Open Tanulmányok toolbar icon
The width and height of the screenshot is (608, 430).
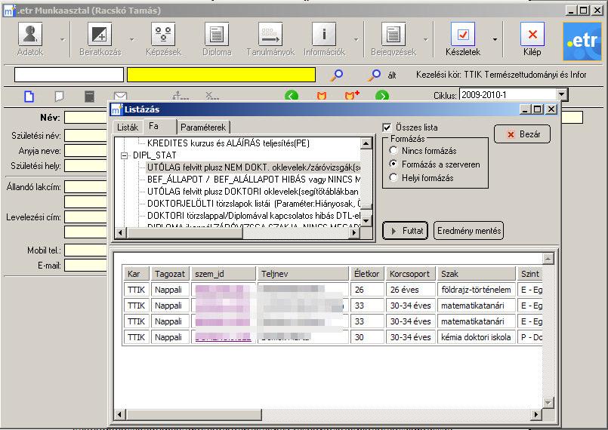tap(270, 35)
